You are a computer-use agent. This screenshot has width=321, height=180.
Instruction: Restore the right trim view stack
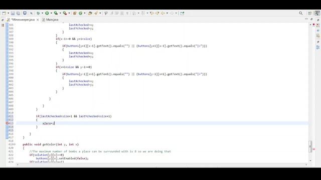(318, 20)
